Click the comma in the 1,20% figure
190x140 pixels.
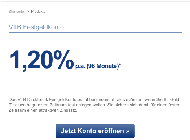pyautogui.click(x=25, y=69)
